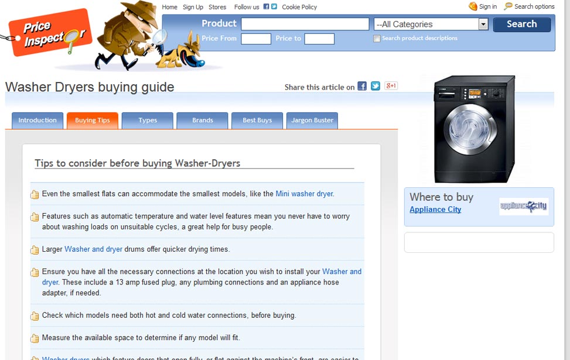Click the 'Washer Dryers buying guide' heading

[90, 87]
